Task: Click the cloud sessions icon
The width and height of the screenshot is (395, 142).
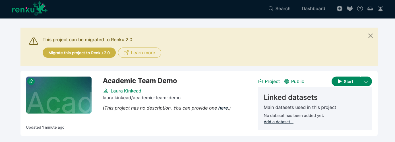Action: click(370, 9)
